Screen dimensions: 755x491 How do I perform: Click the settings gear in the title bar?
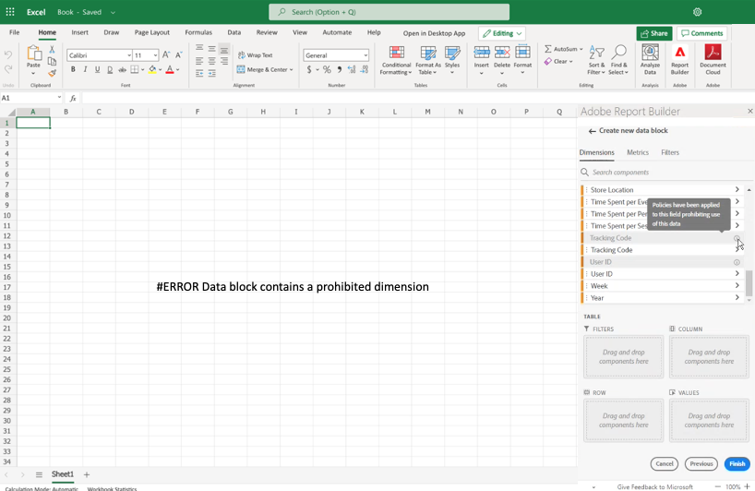pos(697,12)
